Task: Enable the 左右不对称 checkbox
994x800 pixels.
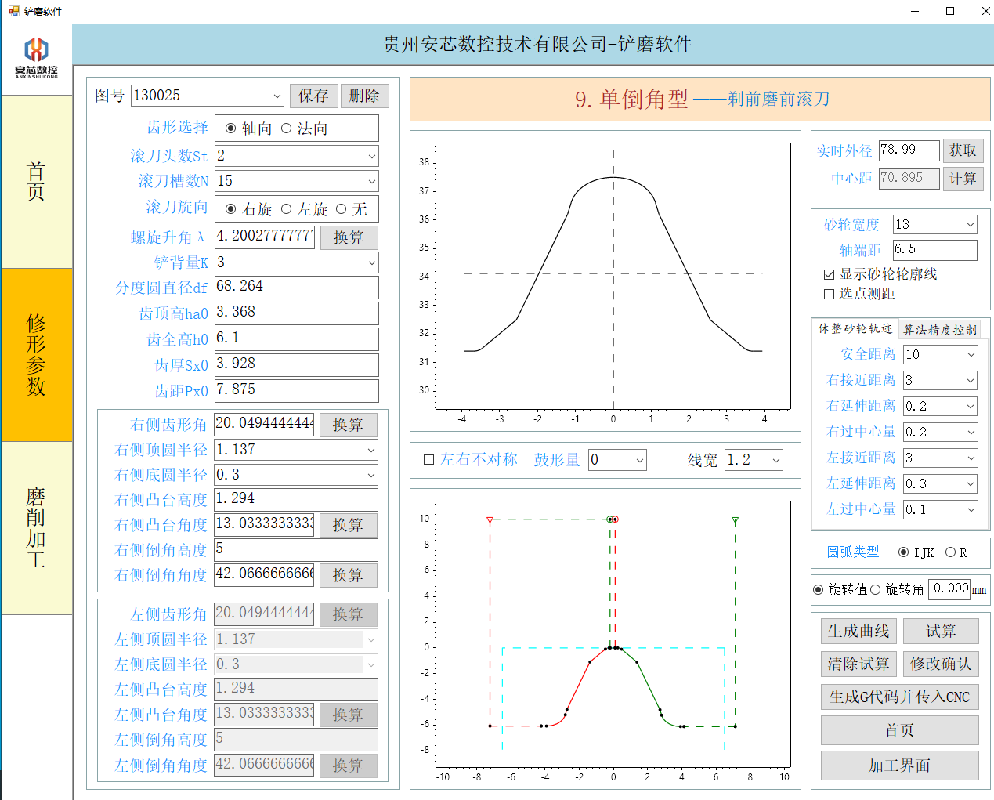Action: 428,460
